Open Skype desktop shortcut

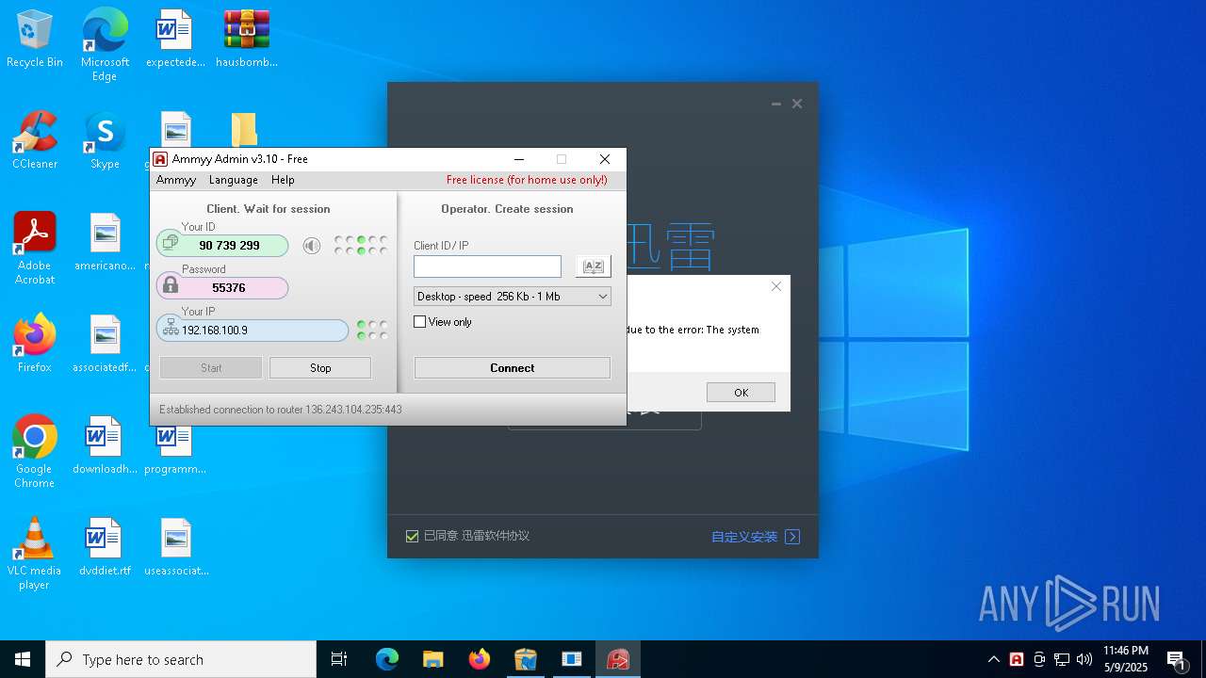[105, 140]
